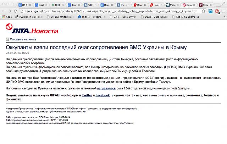
Task: Show hidden bookmarks with the » chevron
Action: (x=225, y=17)
